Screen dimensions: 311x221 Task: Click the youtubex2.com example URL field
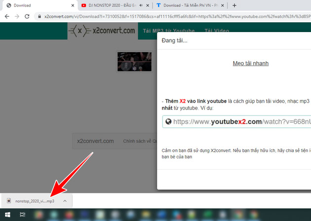pos(236,121)
